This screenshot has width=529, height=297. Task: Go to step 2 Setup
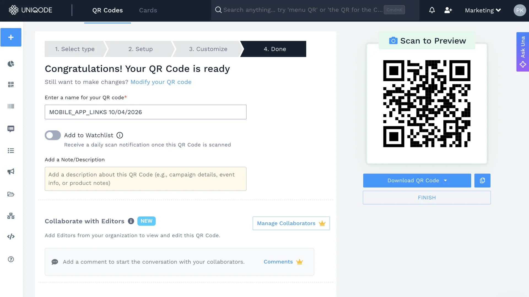point(140,49)
